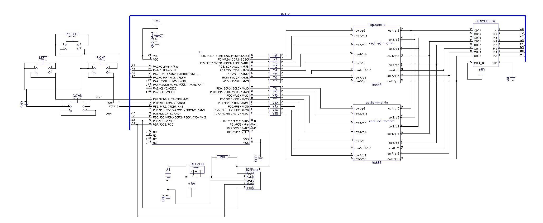Click the RD0/SCK2/SCL2/AN20 pin label
543x223 pixels.
tap(232, 88)
